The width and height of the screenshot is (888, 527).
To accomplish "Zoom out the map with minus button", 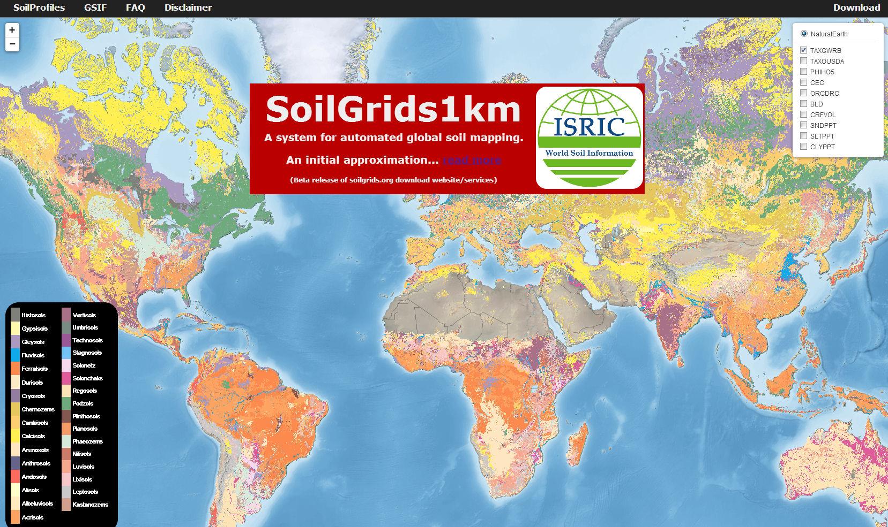I will click(x=12, y=44).
